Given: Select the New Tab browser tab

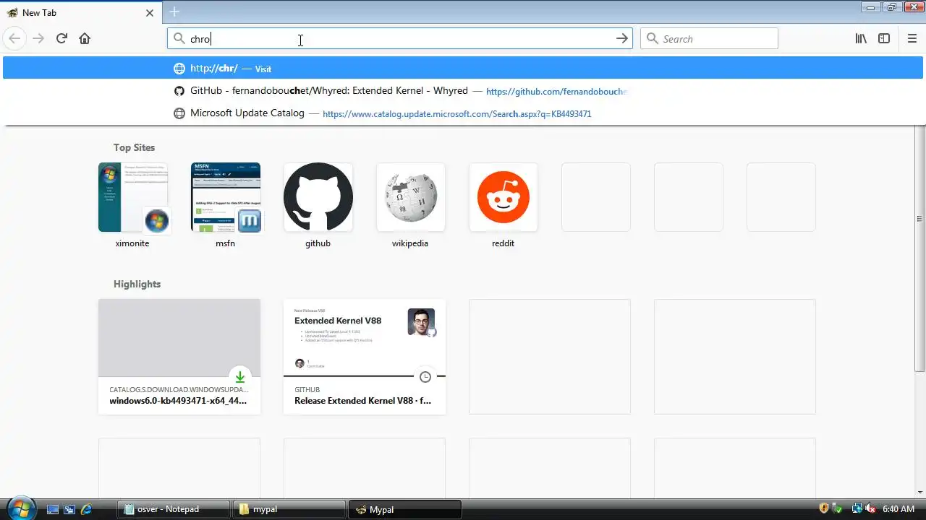Looking at the screenshot, I should click(x=80, y=12).
